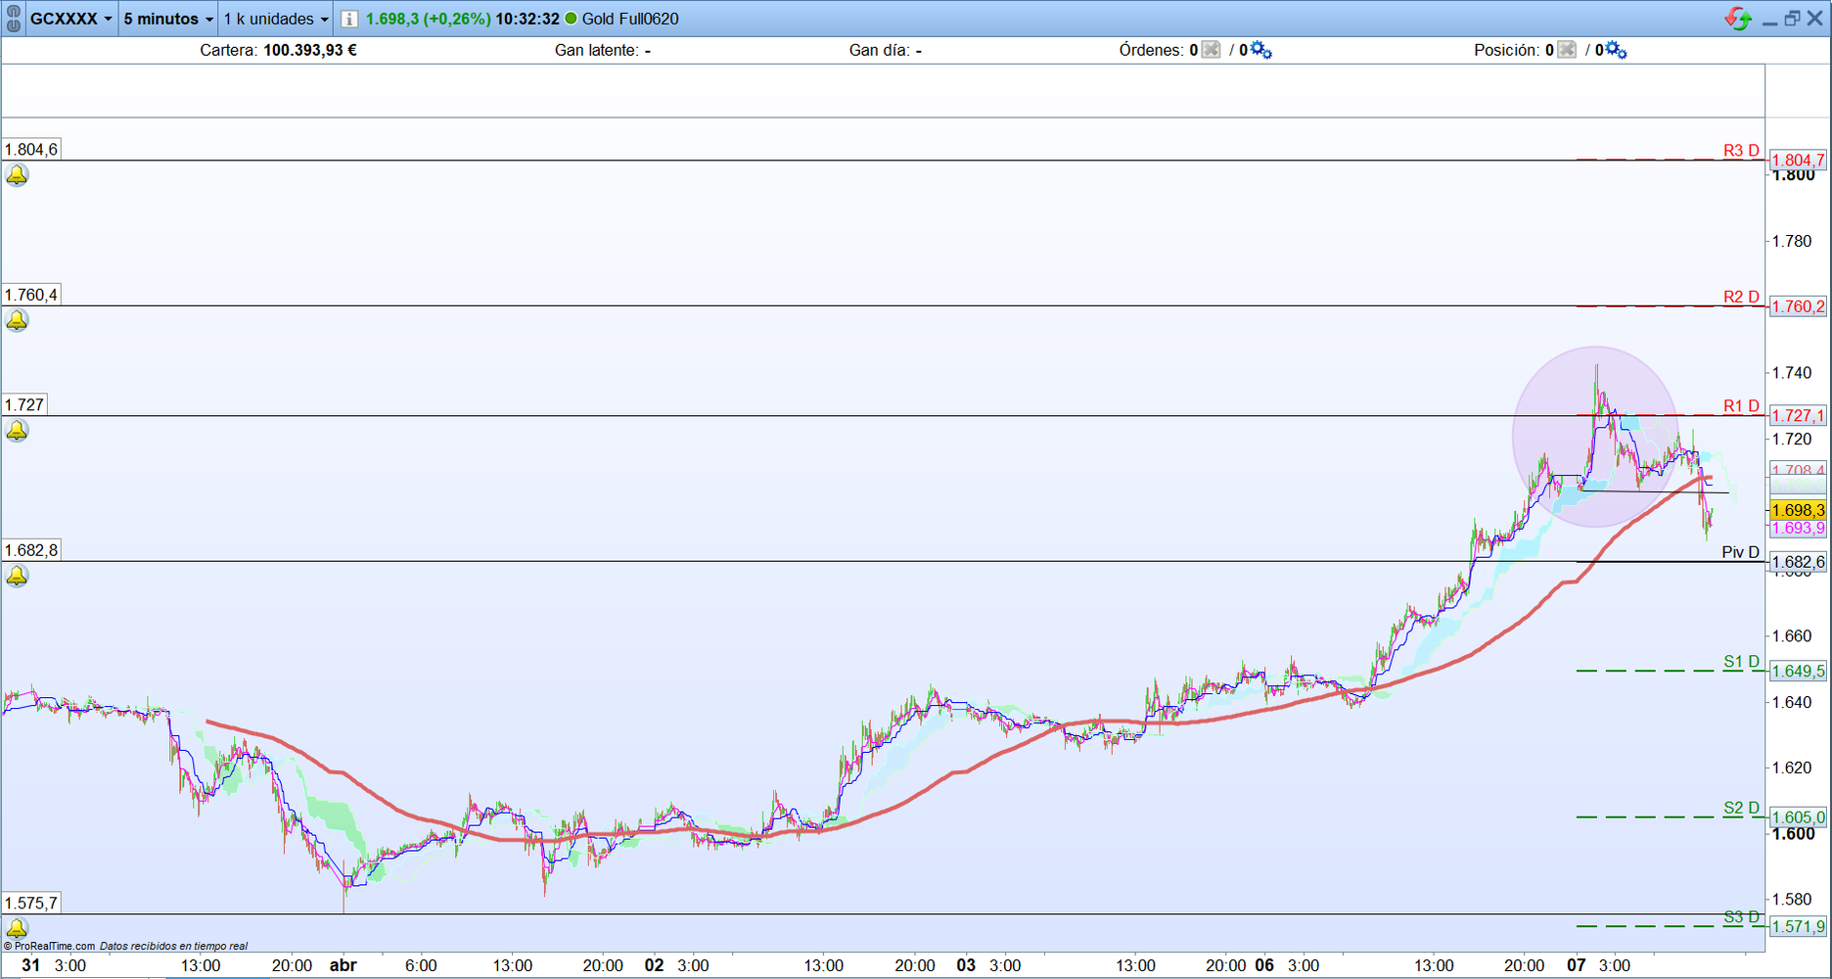This screenshot has width=1832, height=979.
Task: Click the green market status dot
Action: (x=572, y=19)
